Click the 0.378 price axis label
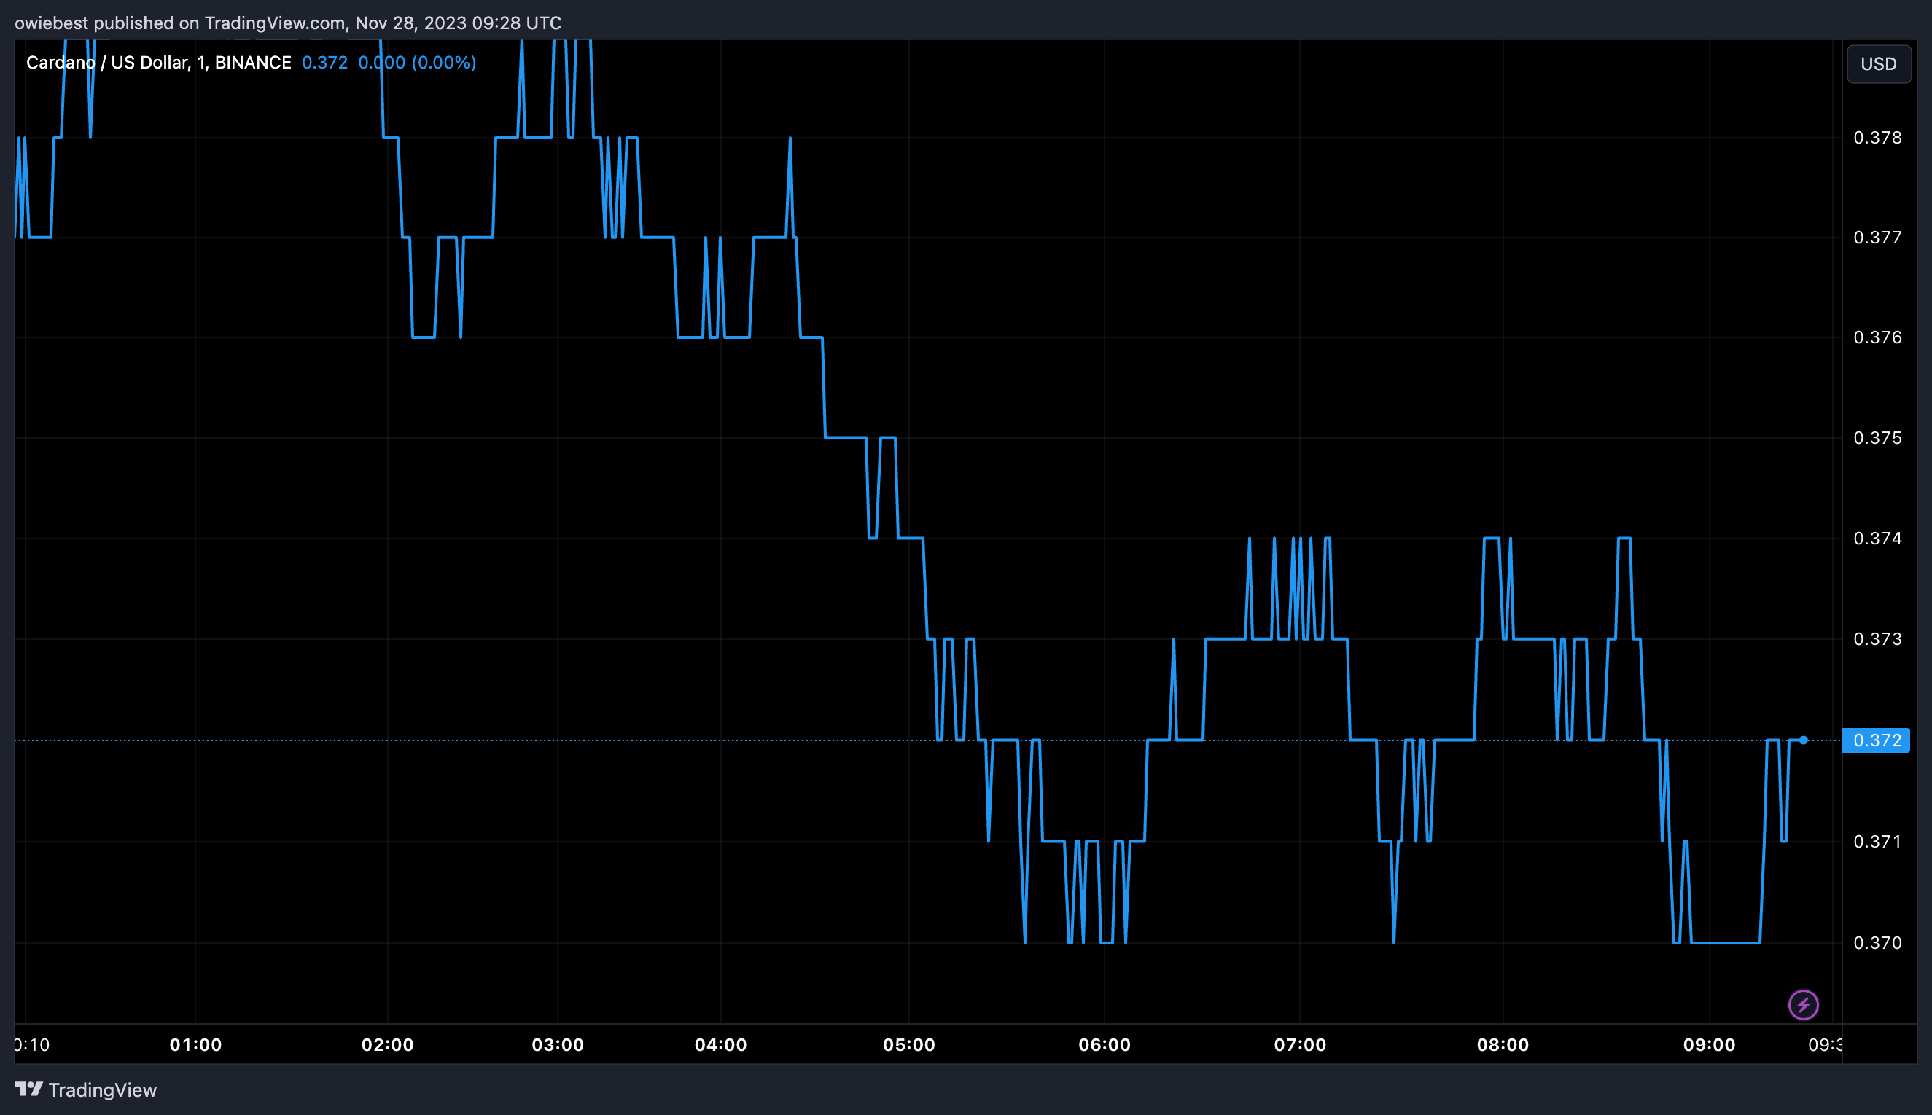The image size is (1932, 1115). 1877,138
